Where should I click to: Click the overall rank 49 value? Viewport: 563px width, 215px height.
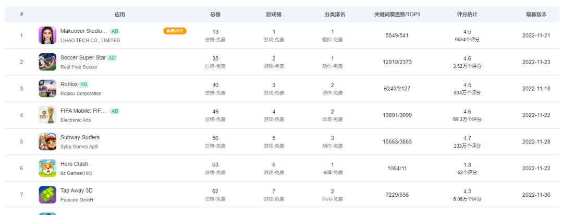215,112
